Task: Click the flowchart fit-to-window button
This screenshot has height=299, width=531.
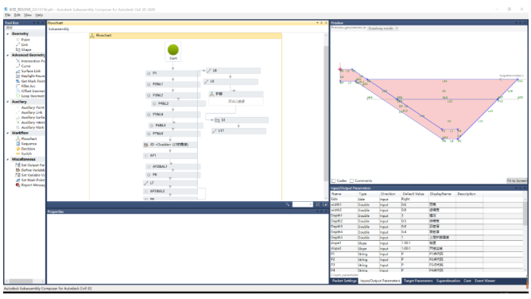Action: [x=318, y=204]
